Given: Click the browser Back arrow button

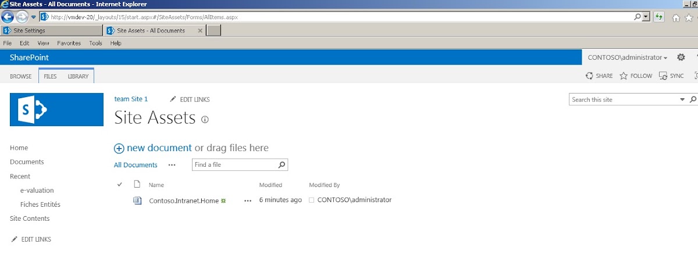Looking at the screenshot, I should tap(8, 17).
